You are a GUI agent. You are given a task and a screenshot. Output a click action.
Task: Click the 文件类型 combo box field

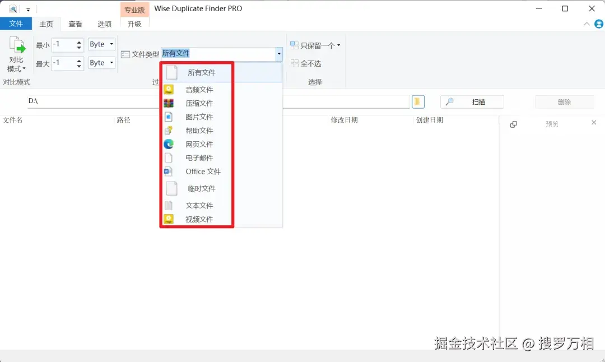point(218,54)
